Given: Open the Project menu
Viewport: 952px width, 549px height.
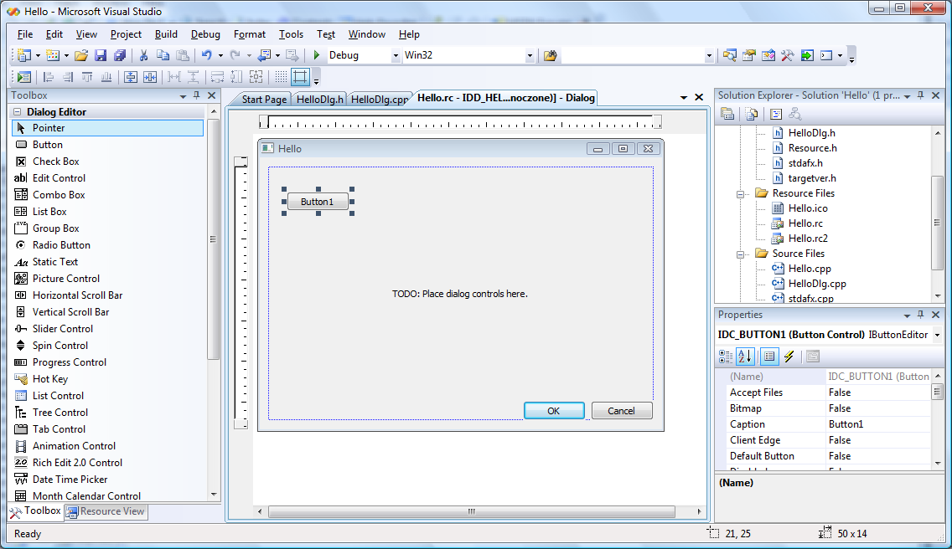Looking at the screenshot, I should pyautogui.click(x=126, y=34).
